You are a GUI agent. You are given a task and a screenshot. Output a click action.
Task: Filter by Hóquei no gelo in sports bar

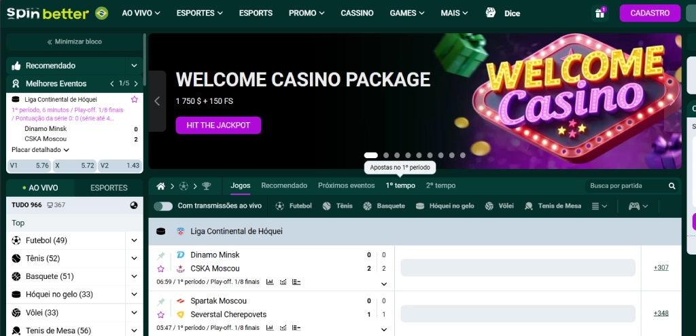click(x=445, y=206)
